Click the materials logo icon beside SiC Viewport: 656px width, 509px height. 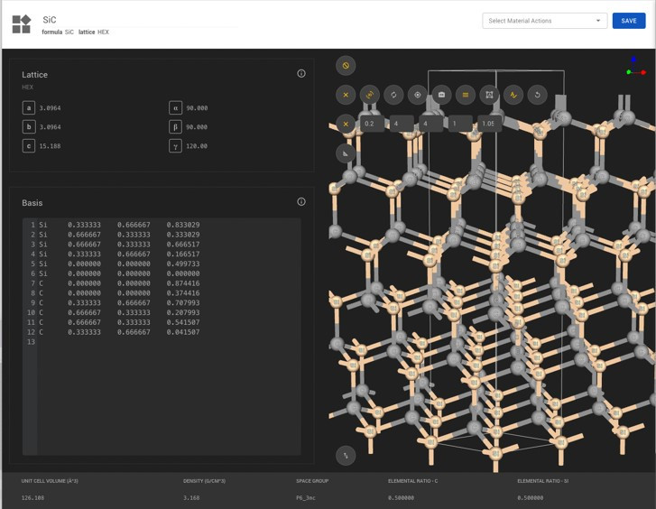(x=22, y=24)
